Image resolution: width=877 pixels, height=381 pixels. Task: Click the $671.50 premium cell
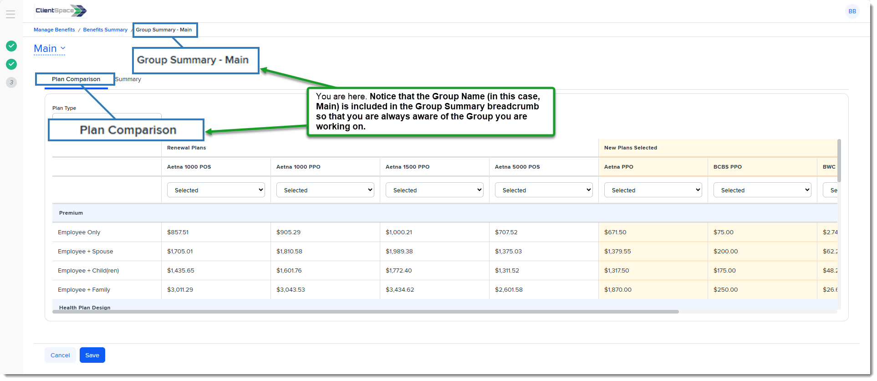click(x=653, y=232)
